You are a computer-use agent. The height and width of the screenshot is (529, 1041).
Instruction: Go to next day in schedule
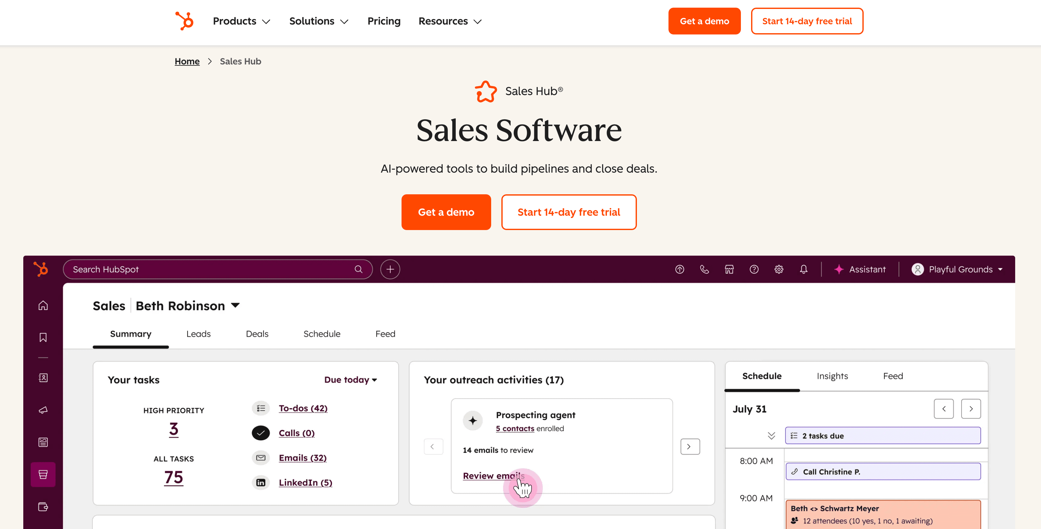pyautogui.click(x=971, y=409)
